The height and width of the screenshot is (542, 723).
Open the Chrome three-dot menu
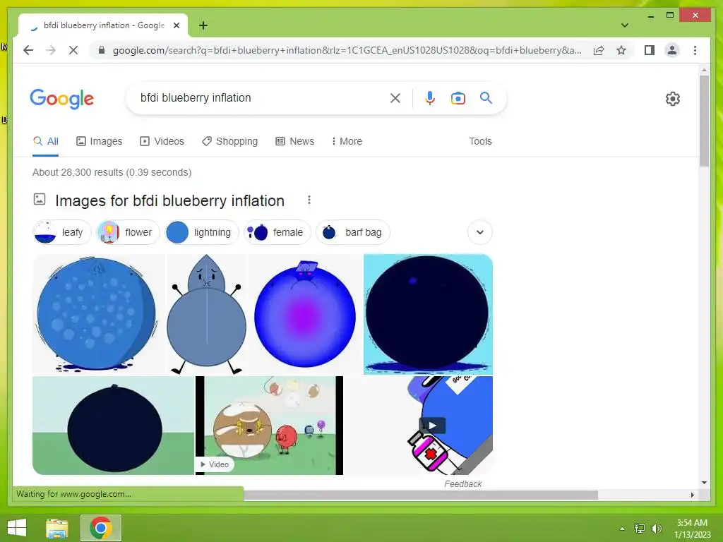tap(695, 50)
